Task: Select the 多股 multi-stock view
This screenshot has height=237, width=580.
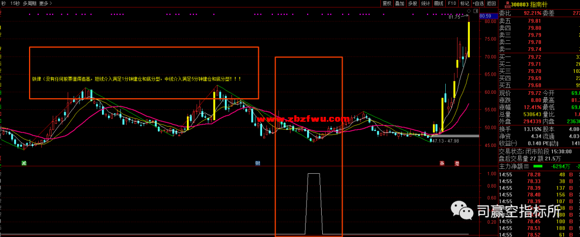Action: [x=412, y=3]
